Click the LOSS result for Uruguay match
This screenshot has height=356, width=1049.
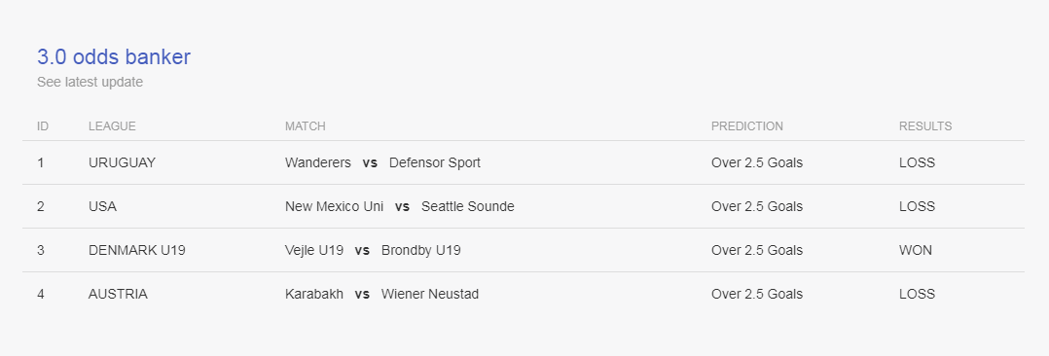click(918, 162)
